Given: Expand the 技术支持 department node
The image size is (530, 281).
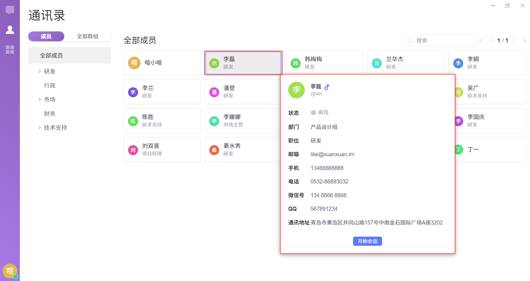Looking at the screenshot, I should tap(40, 128).
